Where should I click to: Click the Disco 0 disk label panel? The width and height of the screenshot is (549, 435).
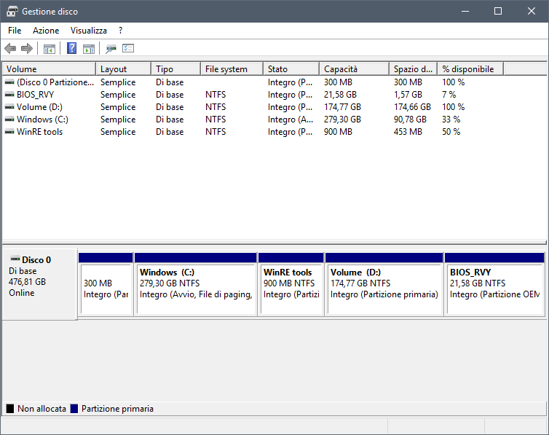pyautogui.click(x=39, y=284)
